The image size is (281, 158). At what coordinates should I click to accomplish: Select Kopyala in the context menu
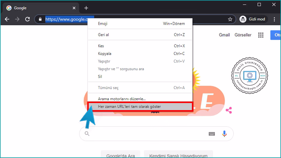tap(140, 54)
